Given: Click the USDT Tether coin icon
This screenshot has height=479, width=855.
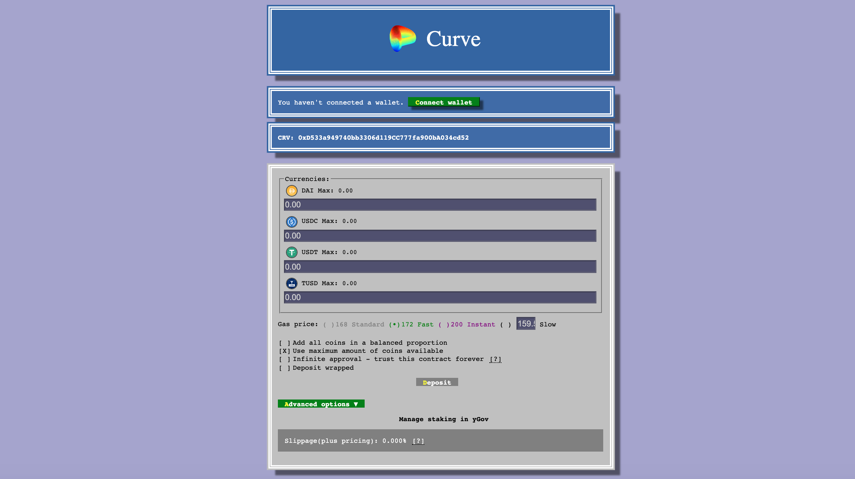Looking at the screenshot, I should tap(291, 252).
